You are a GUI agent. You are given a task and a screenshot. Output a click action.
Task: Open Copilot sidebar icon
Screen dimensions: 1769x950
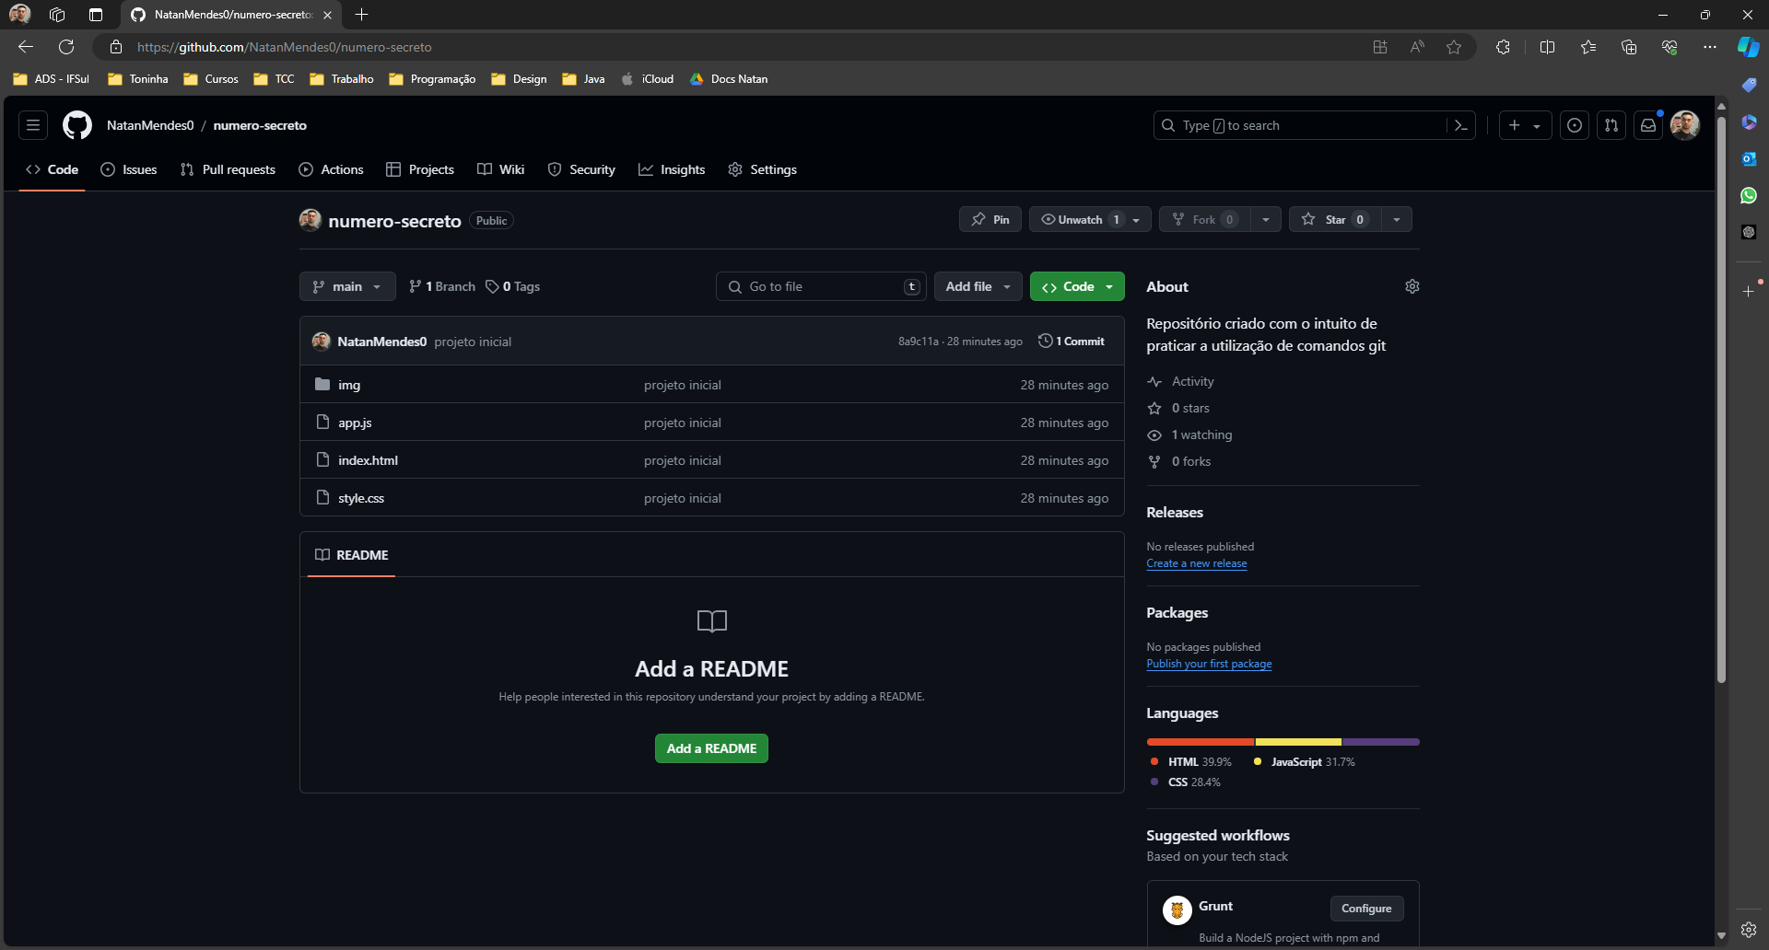coord(1748,47)
